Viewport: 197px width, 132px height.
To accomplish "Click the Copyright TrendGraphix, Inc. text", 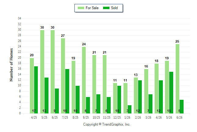I will [107, 124].
